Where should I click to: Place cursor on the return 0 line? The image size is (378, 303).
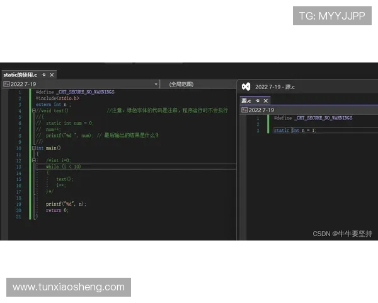click(57, 210)
